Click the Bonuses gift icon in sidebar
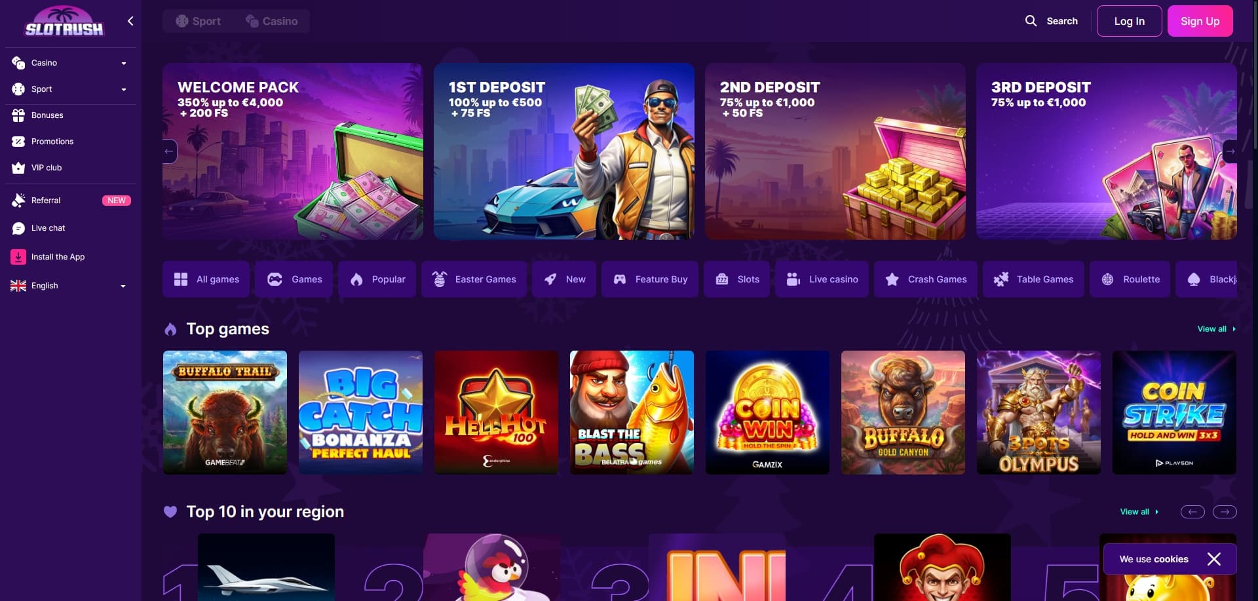 [x=18, y=115]
